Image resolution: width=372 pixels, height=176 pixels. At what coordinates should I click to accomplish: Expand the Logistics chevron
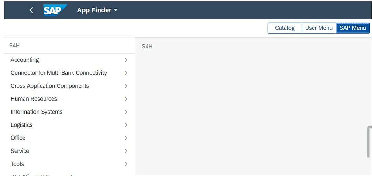tap(126, 125)
